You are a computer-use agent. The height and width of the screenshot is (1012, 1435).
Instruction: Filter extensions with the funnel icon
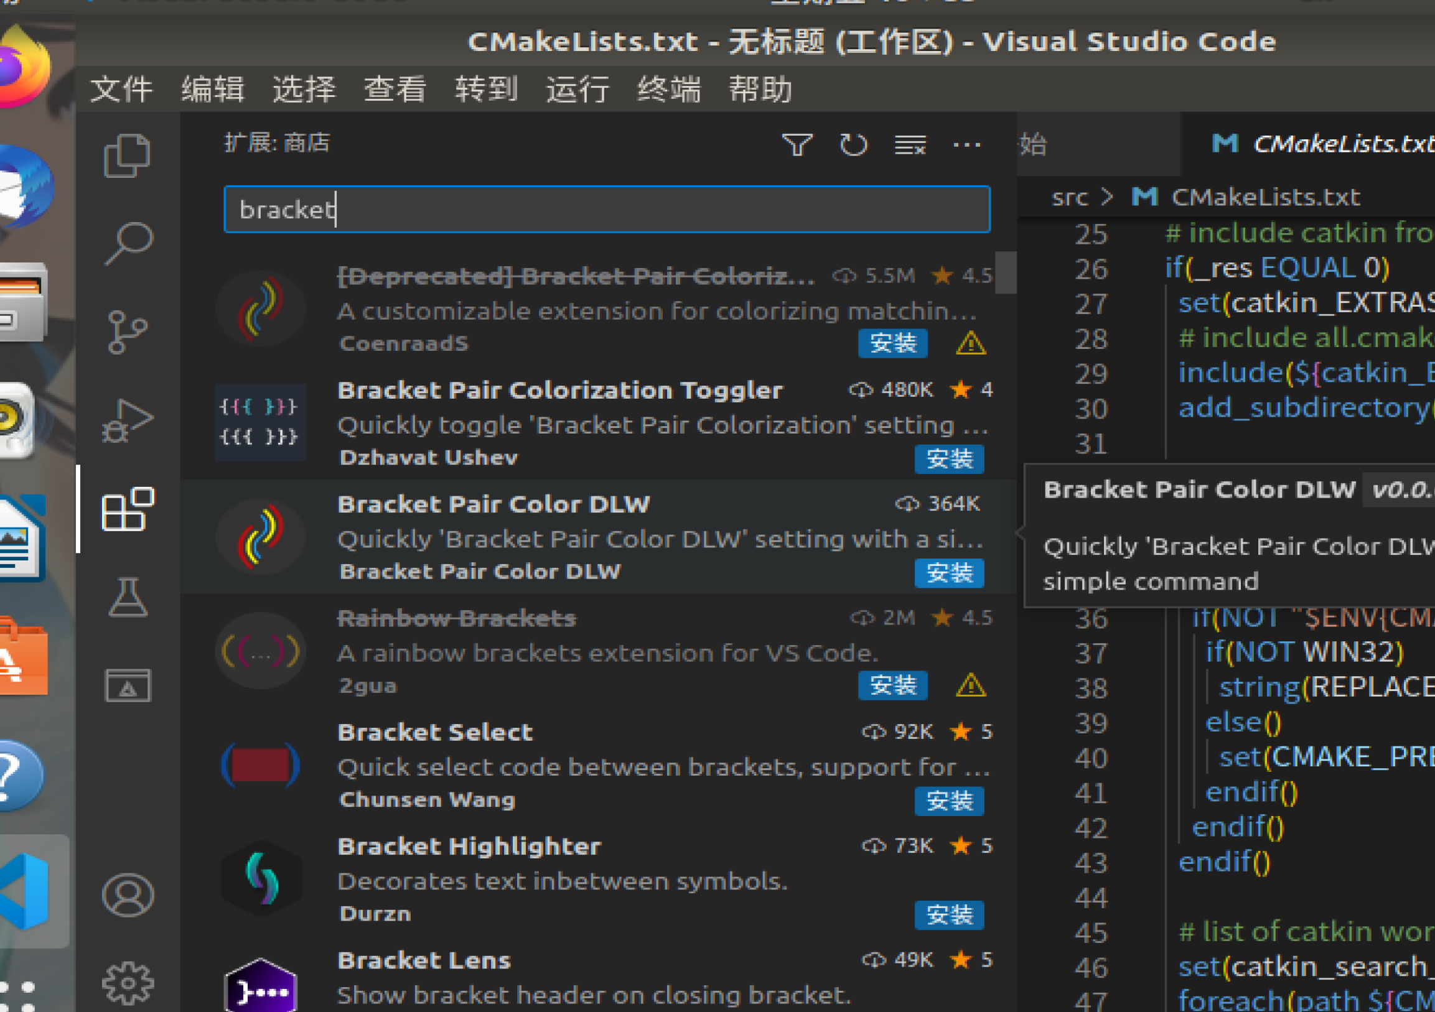(798, 145)
